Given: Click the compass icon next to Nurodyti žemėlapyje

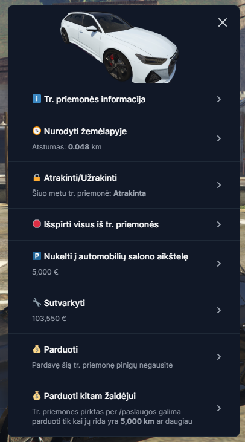Looking at the screenshot, I should coord(37,131).
